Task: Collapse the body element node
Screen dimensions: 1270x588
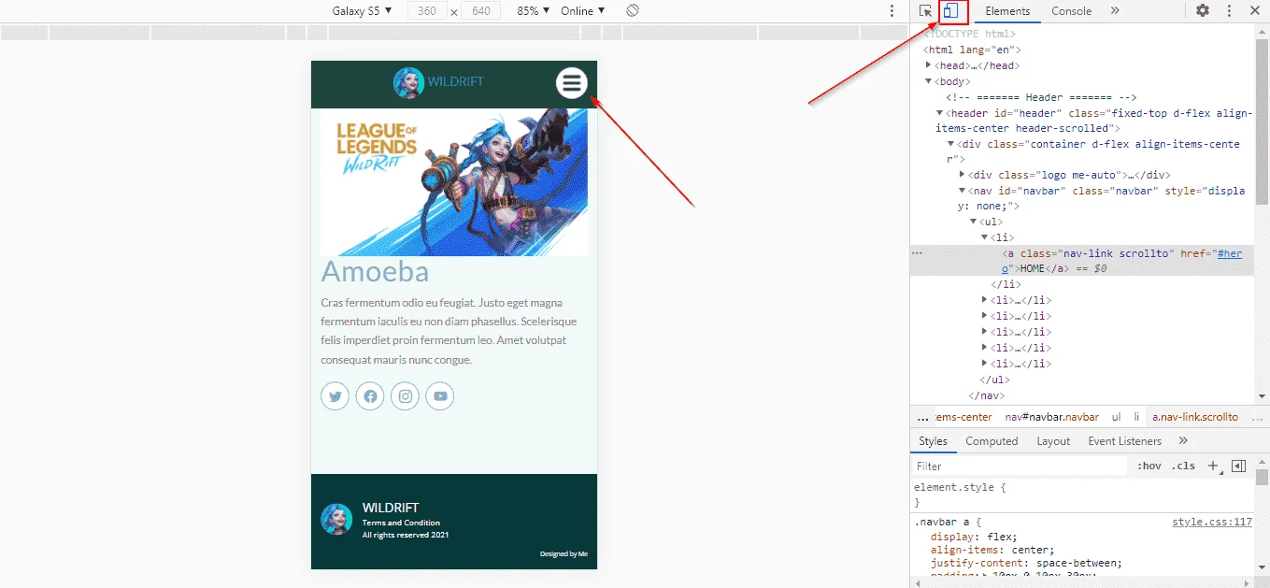Action: click(x=929, y=81)
